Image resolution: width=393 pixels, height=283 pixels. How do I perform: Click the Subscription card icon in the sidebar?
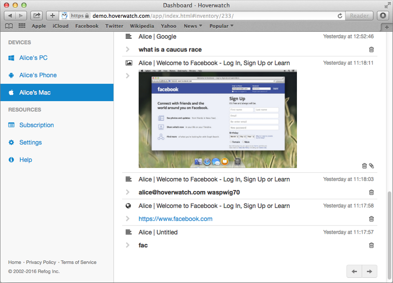(x=11, y=125)
